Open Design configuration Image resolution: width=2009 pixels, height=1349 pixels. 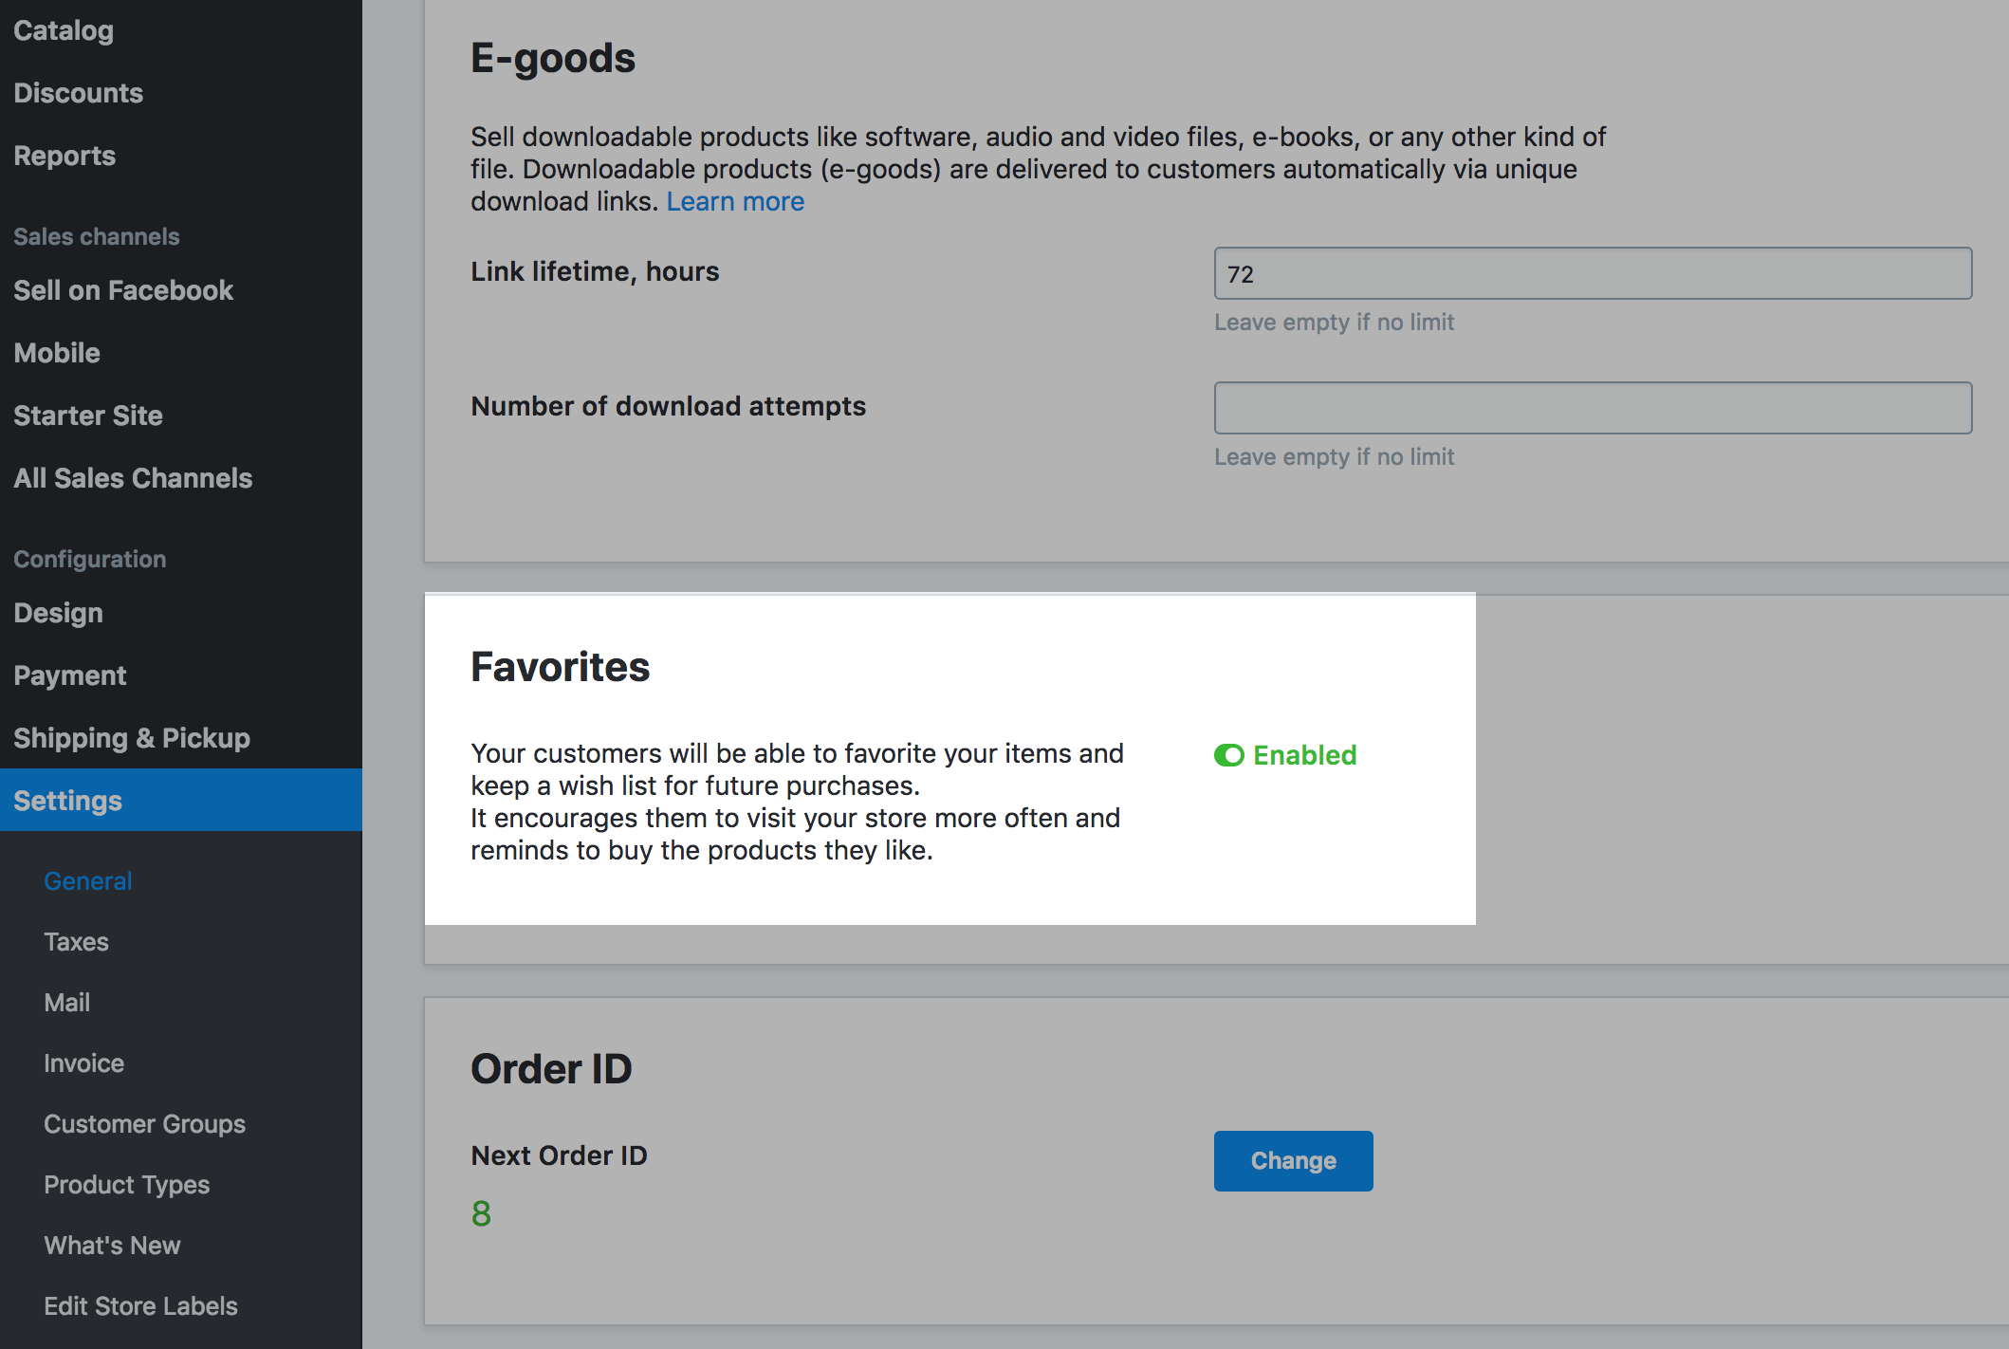coord(58,613)
